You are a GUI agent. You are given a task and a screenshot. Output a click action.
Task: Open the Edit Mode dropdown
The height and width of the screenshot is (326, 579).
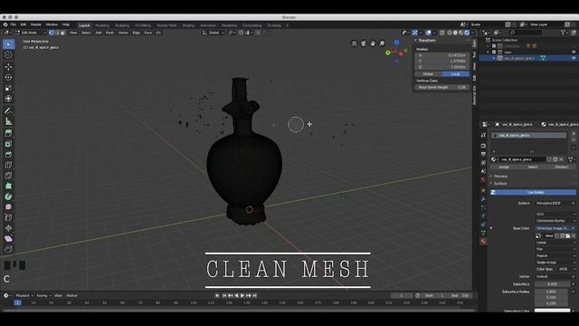click(x=30, y=33)
